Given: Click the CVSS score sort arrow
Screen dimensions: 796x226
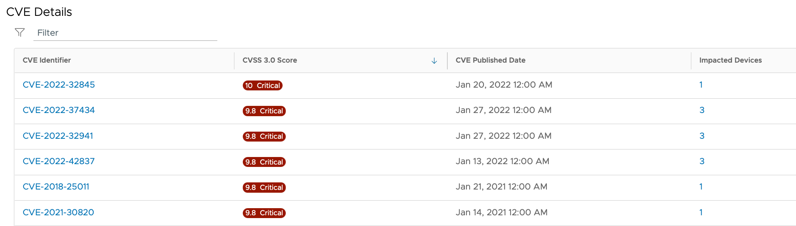Looking at the screenshot, I should coord(434,61).
